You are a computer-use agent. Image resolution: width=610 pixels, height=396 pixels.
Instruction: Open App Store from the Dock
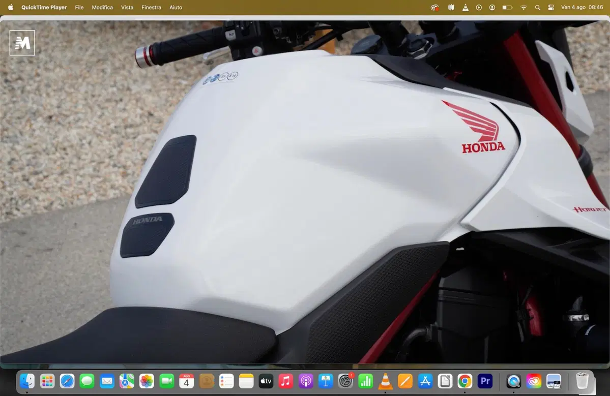tap(425, 381)
